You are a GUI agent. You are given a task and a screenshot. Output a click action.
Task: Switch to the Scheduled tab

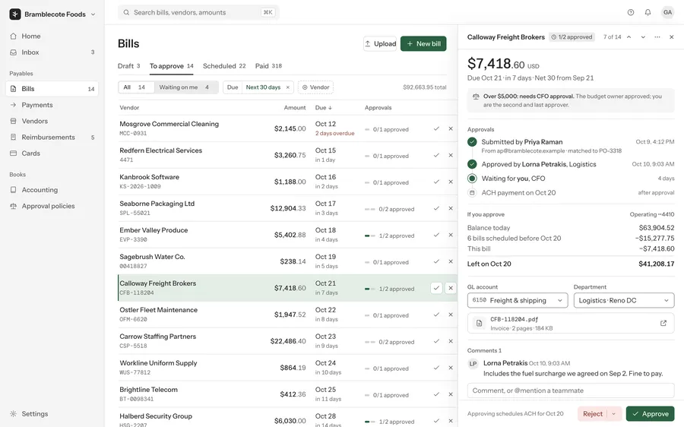click(224, 66)
